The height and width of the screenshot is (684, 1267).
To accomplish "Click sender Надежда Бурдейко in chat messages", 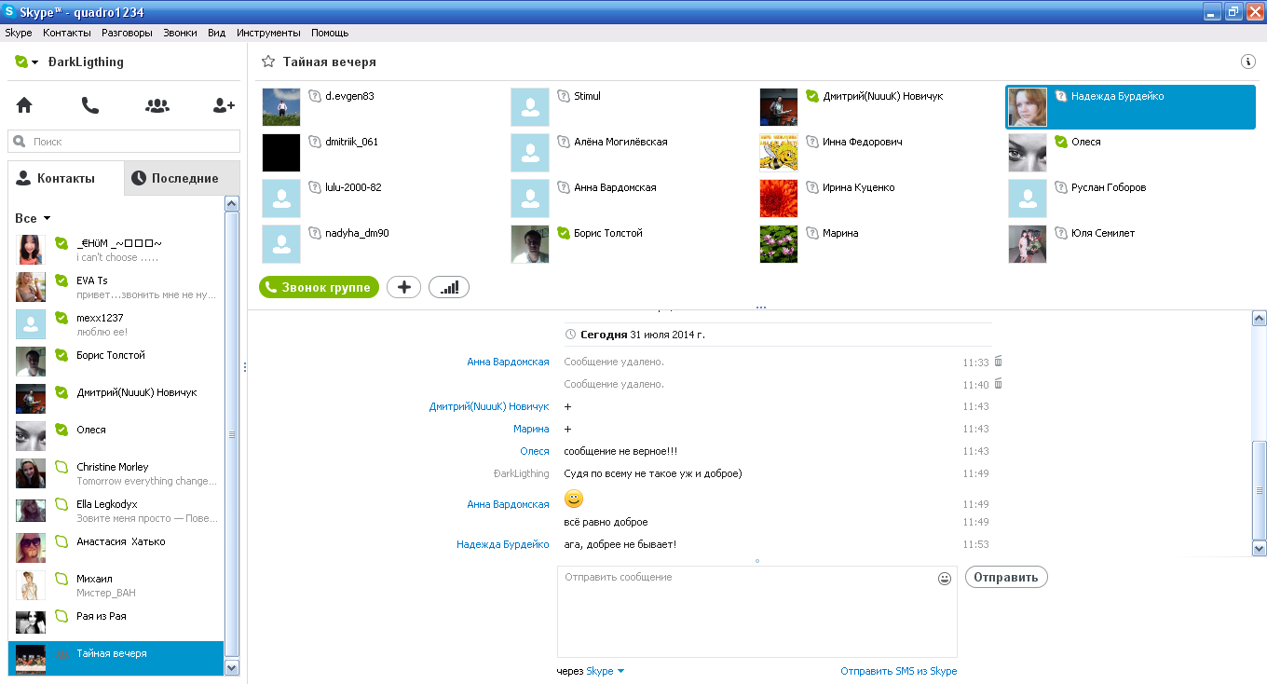I will (x=503, y=544).
